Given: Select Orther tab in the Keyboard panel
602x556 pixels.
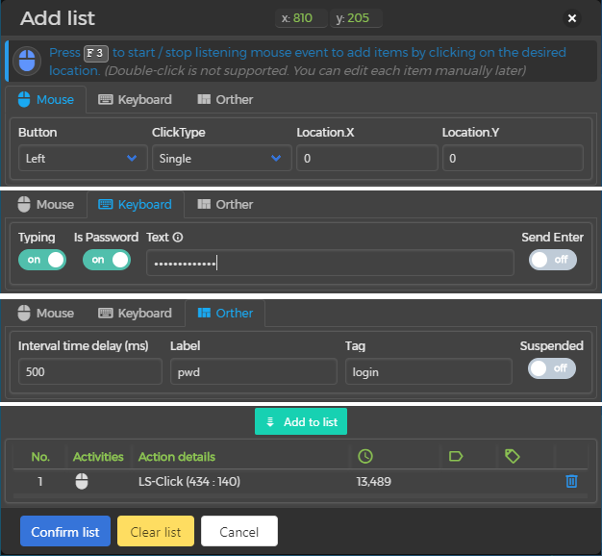Looking at the screenshot, I should [225, 204].
